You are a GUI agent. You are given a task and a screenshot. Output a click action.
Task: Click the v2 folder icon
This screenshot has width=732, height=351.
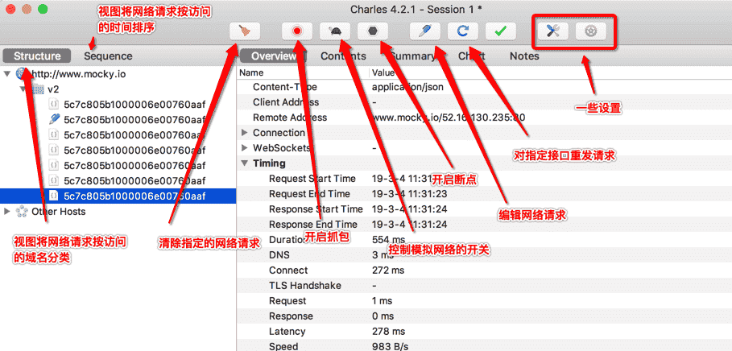click(39, 89)
